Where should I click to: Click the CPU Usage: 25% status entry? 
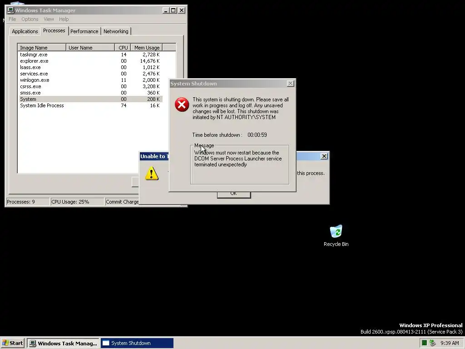77,202
